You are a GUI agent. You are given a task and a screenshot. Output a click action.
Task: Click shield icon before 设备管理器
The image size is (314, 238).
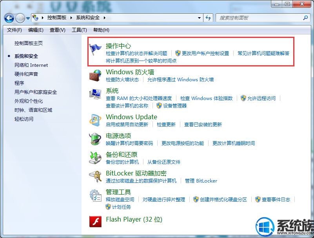click(x=159, y=106)
